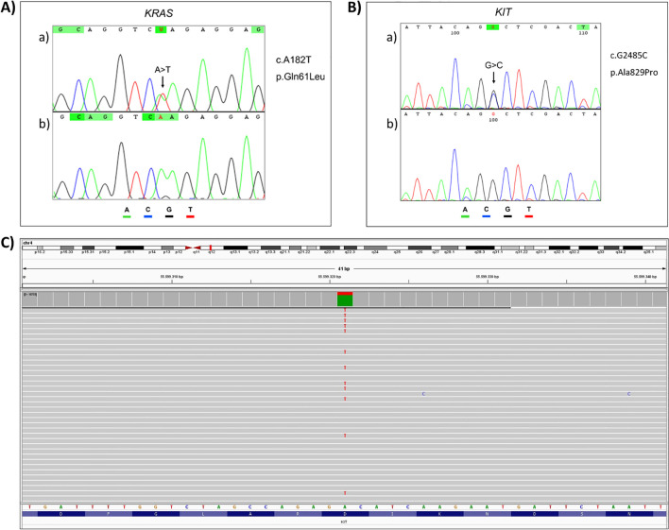
Task: Click the KRAS panel title
Action: click(159, 13)
